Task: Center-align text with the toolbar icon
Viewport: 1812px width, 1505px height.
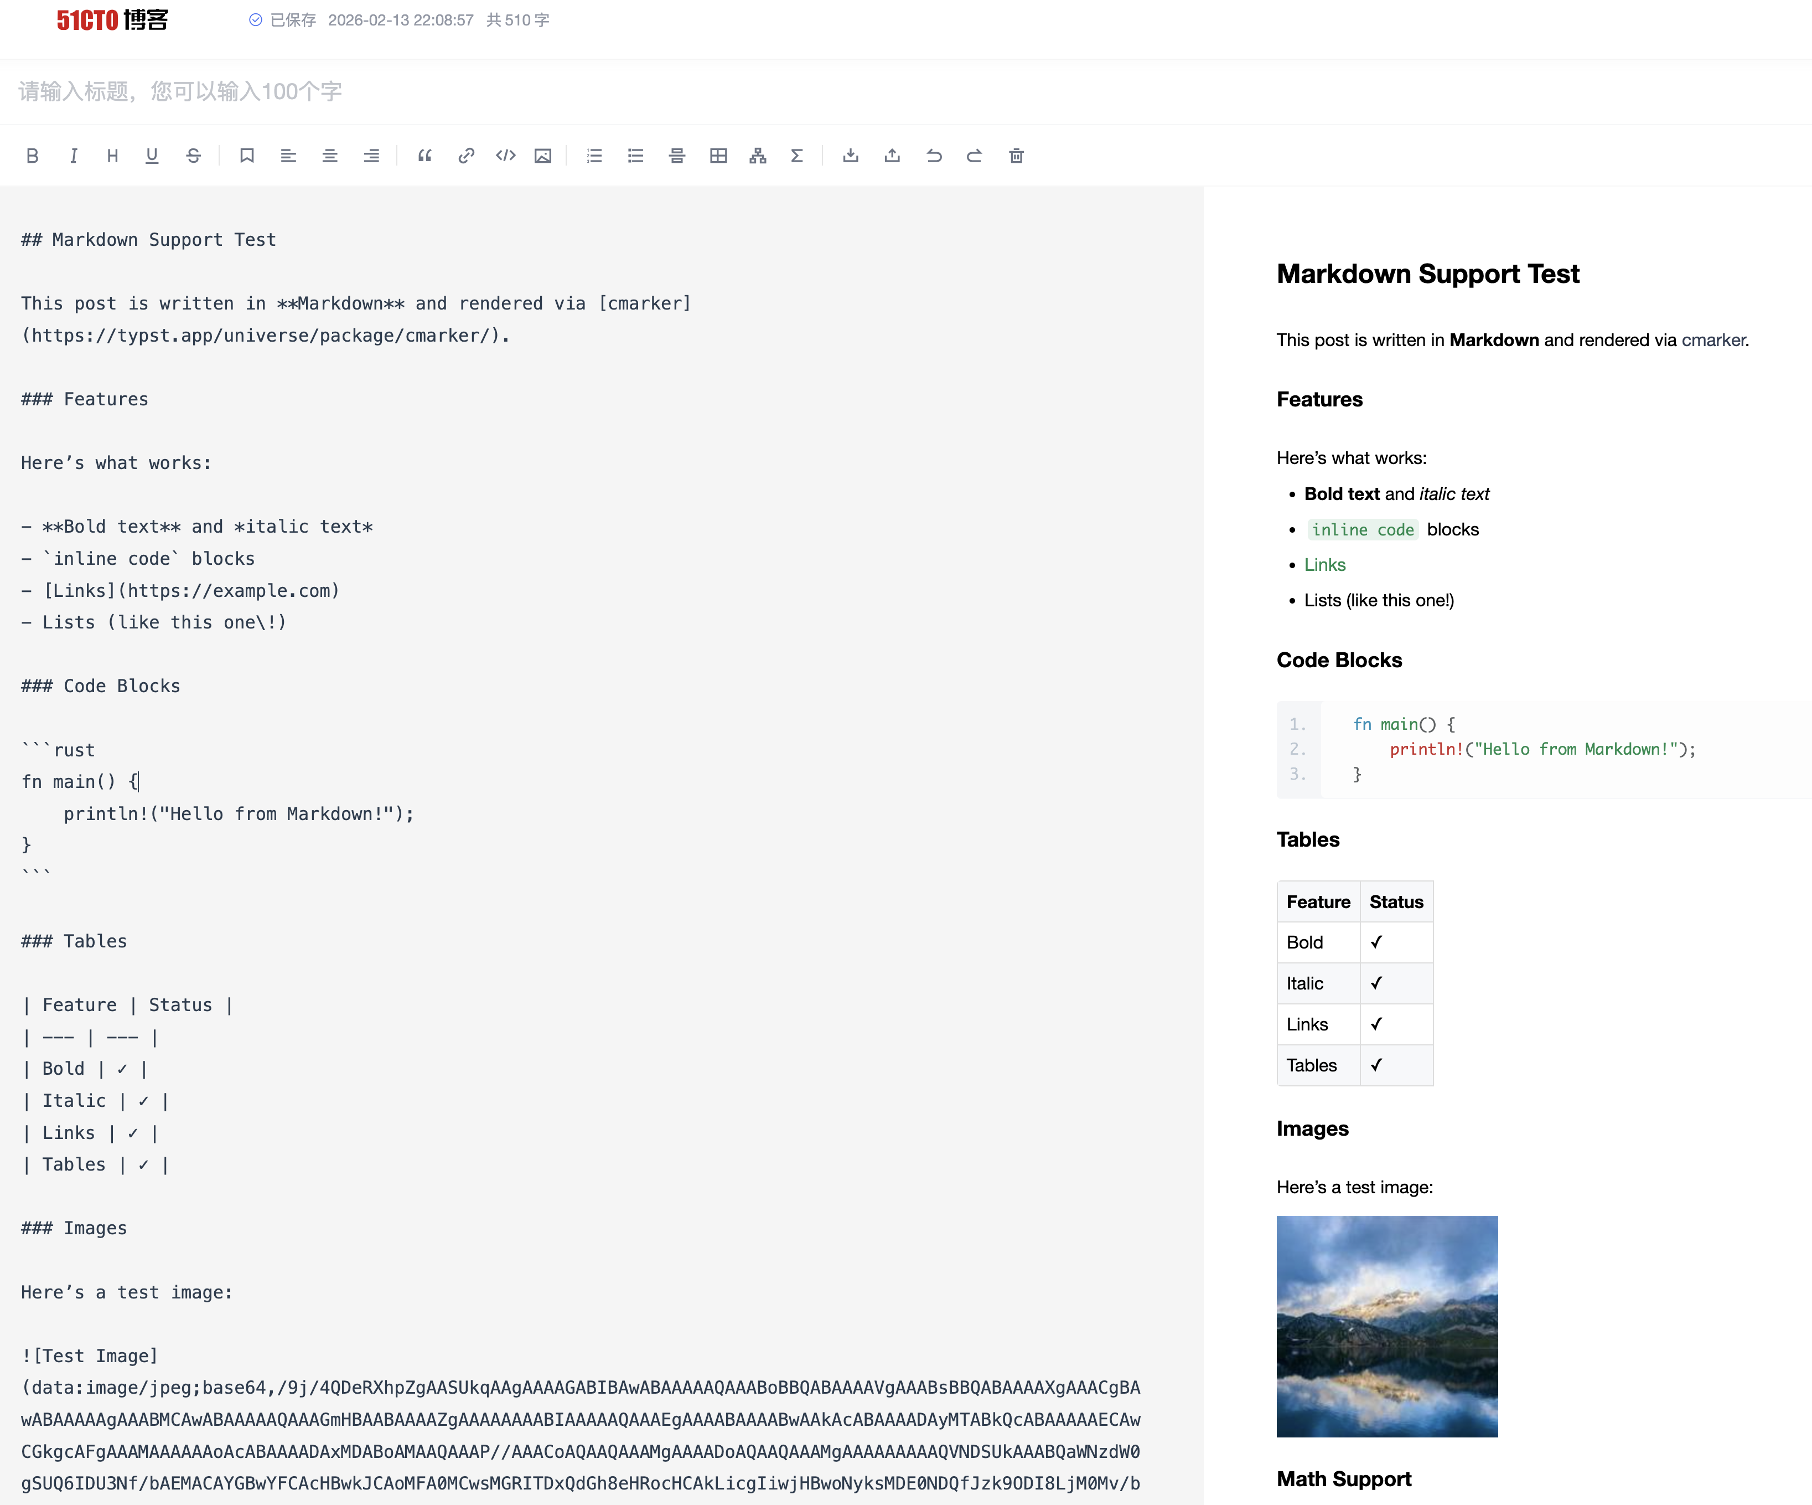Action: tap(330, 156)
